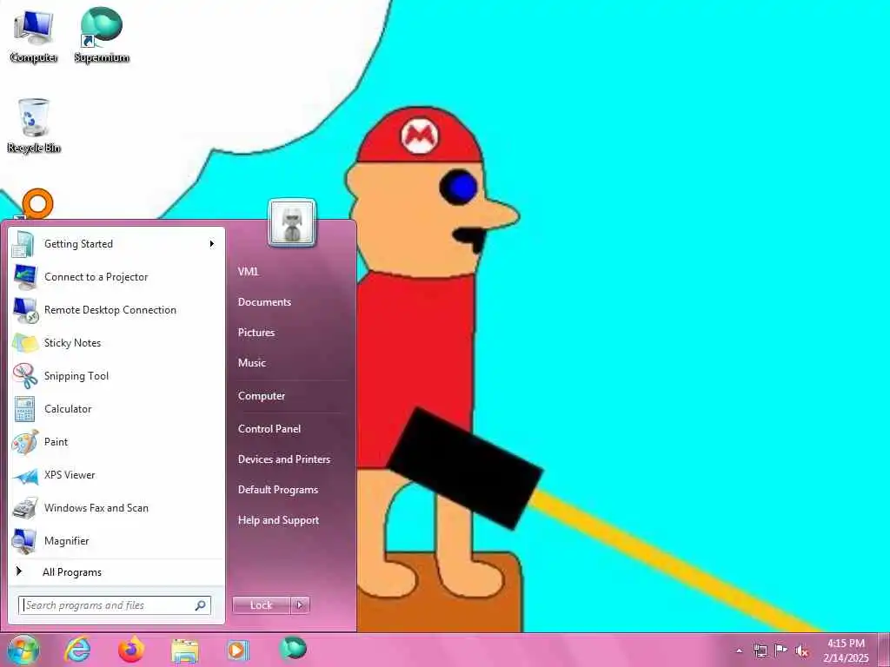Open the Computer desktop icon

coord(33,35)
